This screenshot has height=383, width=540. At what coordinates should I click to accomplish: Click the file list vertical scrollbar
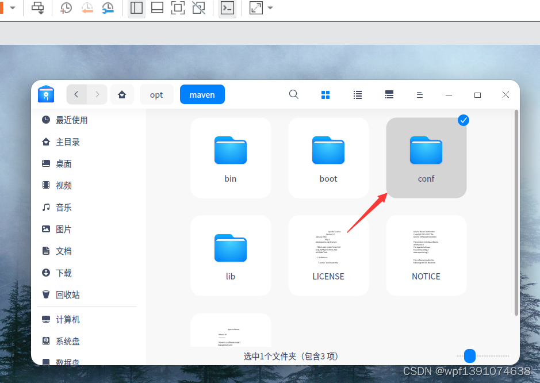coord(516,213)
